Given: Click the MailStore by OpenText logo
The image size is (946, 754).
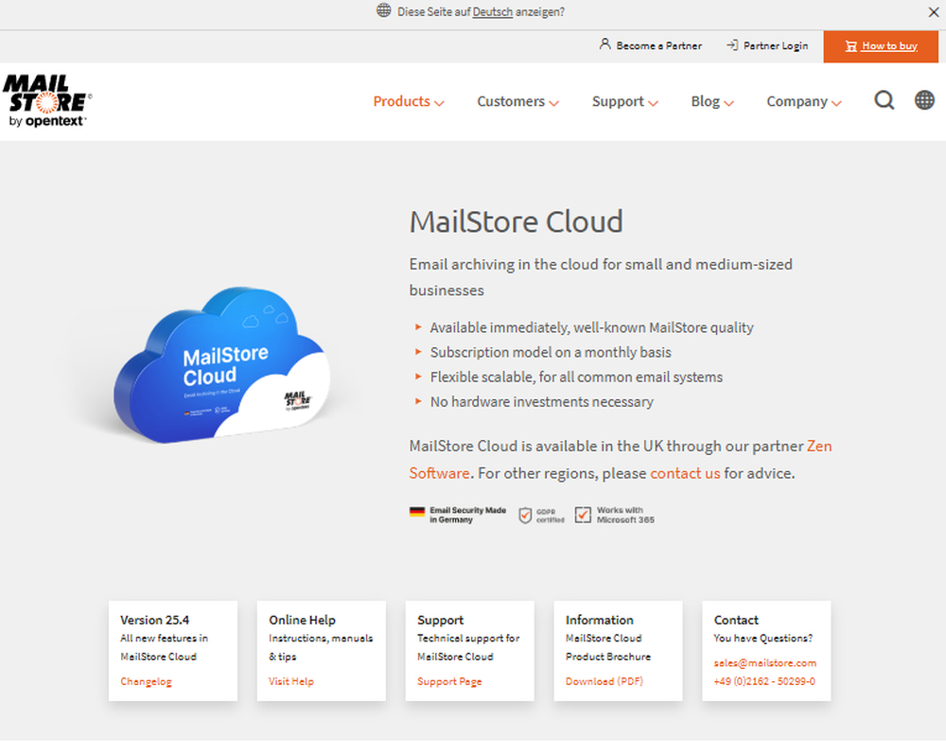Looking at the screenshot, I should 47,99.
